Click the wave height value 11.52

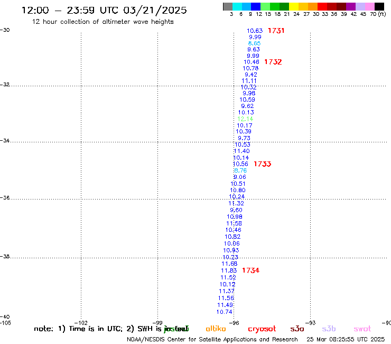tap(228, 277)
